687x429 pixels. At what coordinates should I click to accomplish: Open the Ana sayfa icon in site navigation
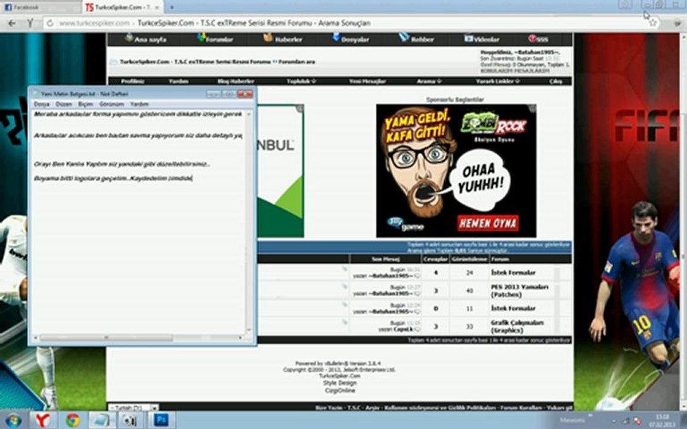point(129,38)
